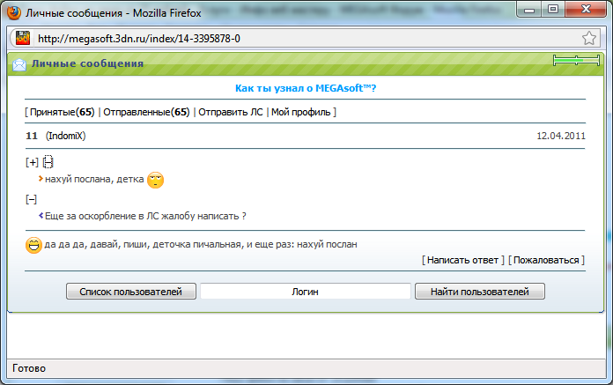Click Написать ответ to reply

tap(462, 260)
